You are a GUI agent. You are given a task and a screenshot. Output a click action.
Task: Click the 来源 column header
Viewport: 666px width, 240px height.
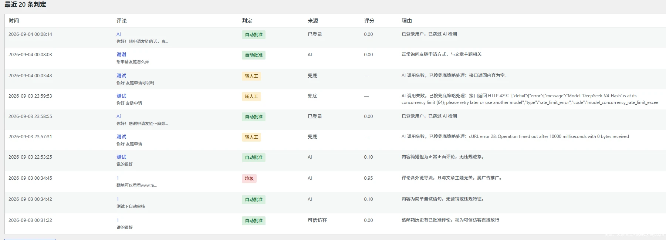(313, 21)
